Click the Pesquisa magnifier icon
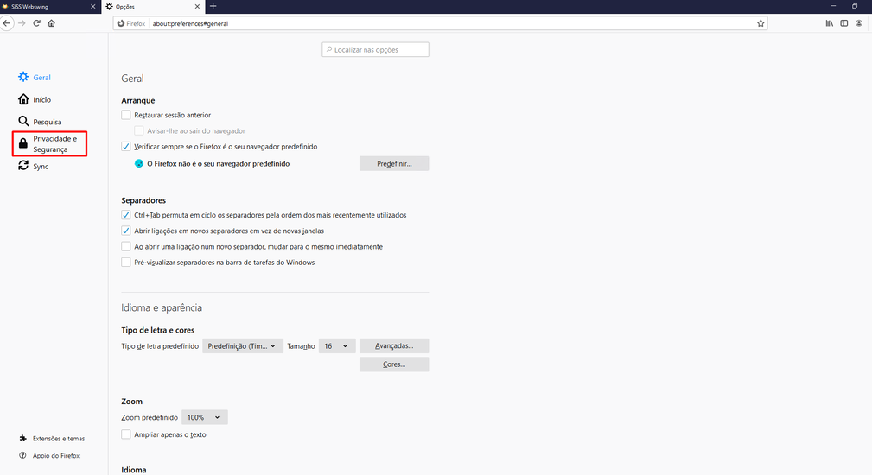This screenshot has height=475, width=872. click(23, 121)
